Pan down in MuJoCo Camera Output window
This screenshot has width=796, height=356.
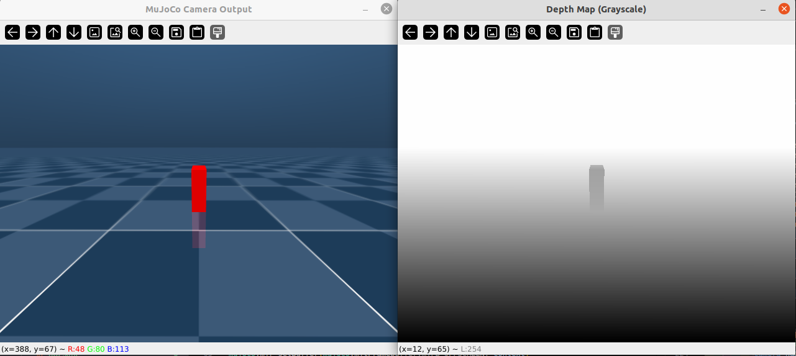pyautogui.click(x=74, y=32)
